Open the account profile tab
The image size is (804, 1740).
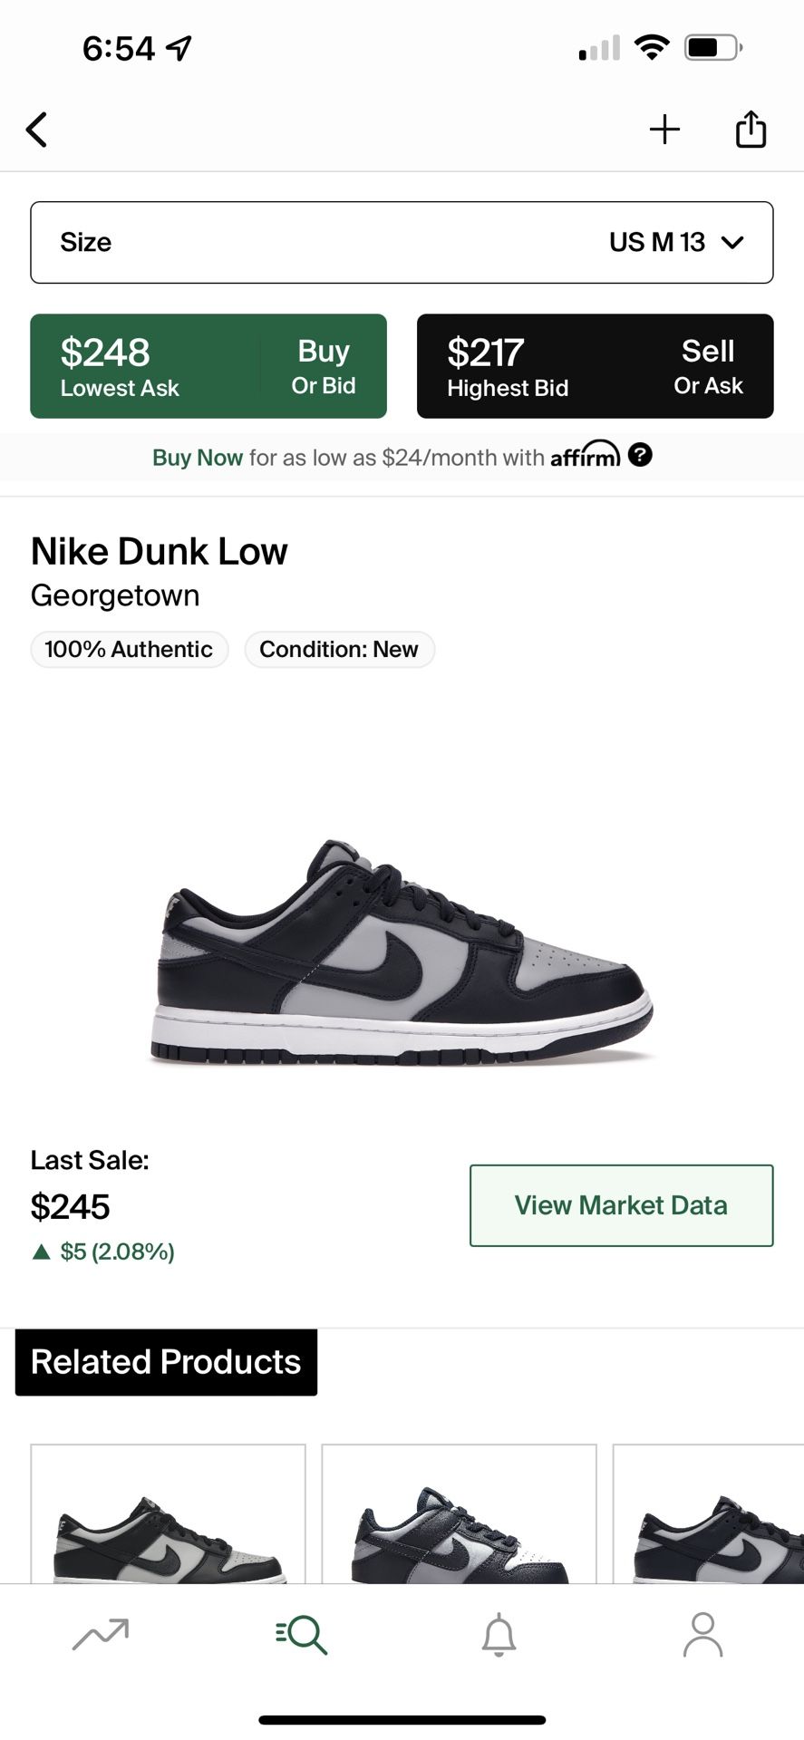pyautogui.click(x=702, y=1634)
